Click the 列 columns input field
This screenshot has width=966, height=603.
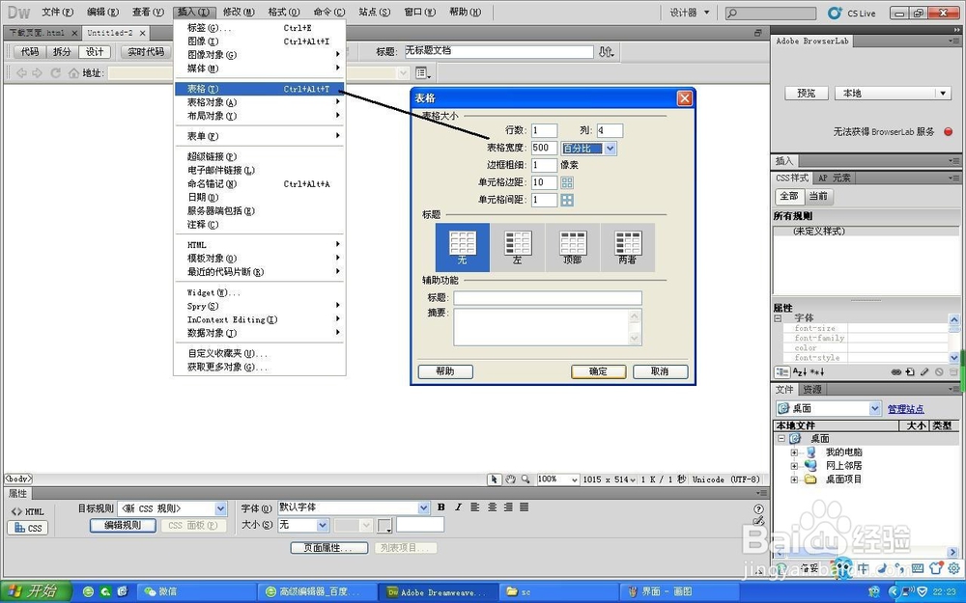(x=610, y=130)
